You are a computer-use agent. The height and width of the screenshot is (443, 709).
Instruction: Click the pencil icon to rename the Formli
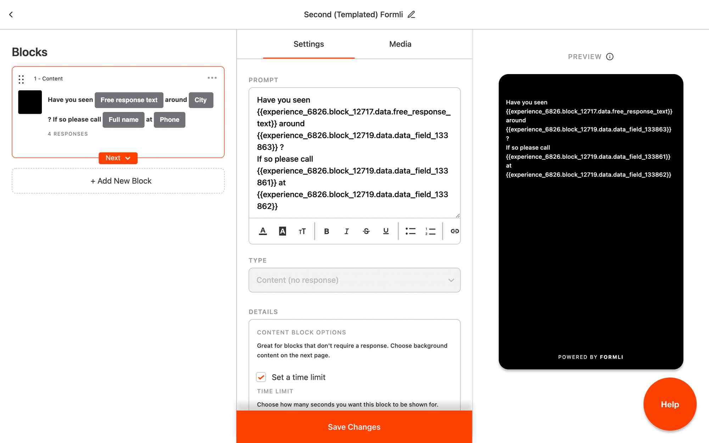click(x=411, y=15)
